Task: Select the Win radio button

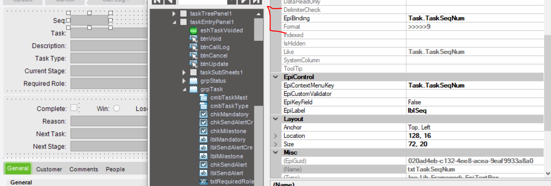Action: (117, 108)
